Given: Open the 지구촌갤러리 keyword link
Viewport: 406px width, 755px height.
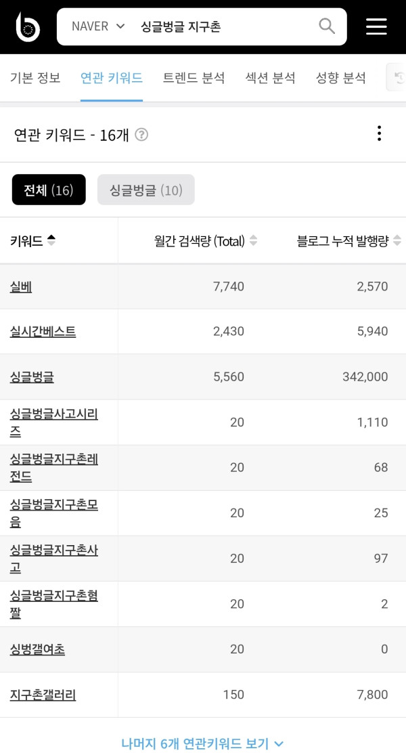Looking at the screenshot, I should point(43,695).
